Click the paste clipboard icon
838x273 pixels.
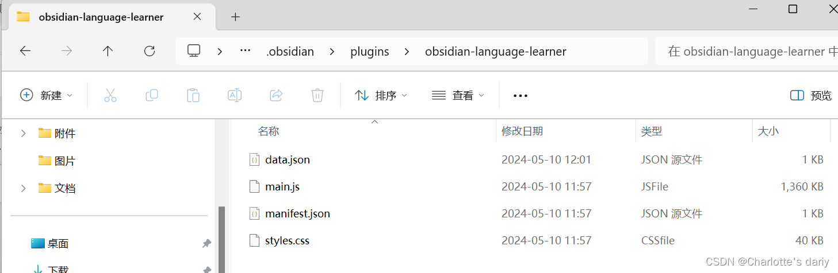(193, 95)
